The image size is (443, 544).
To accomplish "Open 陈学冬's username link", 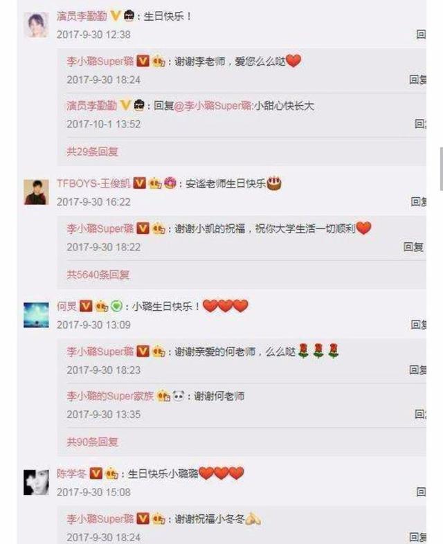I will point(71,473).
